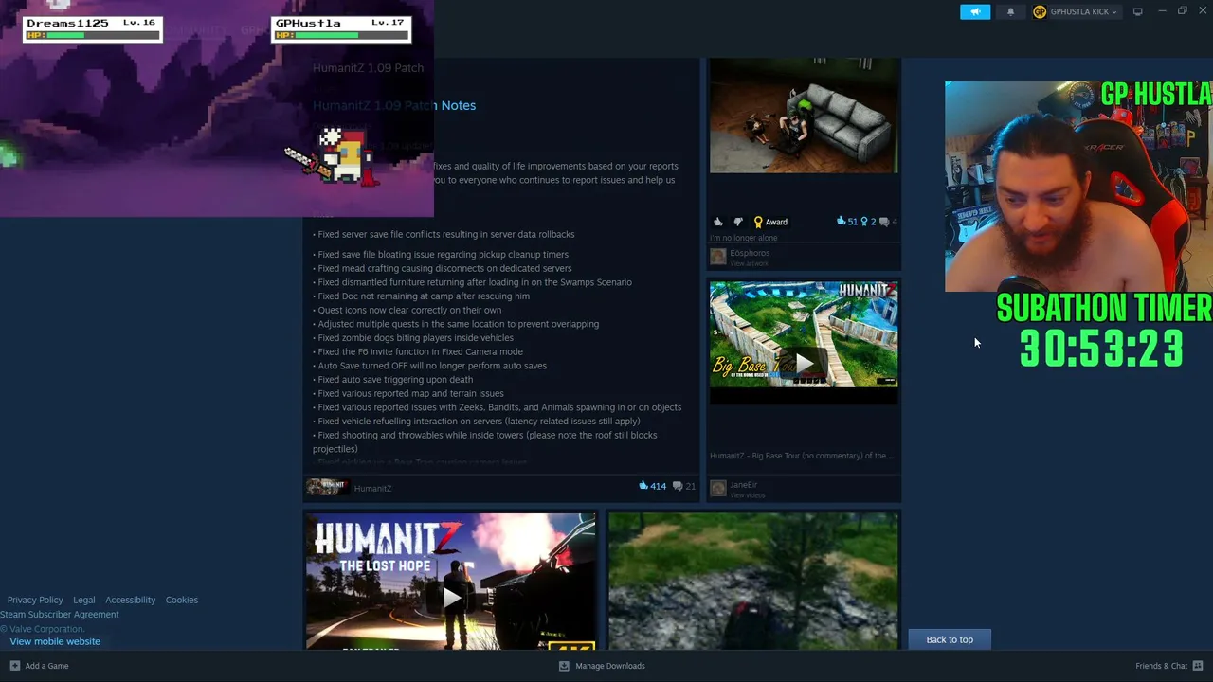The image size is (1213, 682).
Task: Click View artwork under Eosphoros
Action: pyautogui.click(x=749, y=263)
